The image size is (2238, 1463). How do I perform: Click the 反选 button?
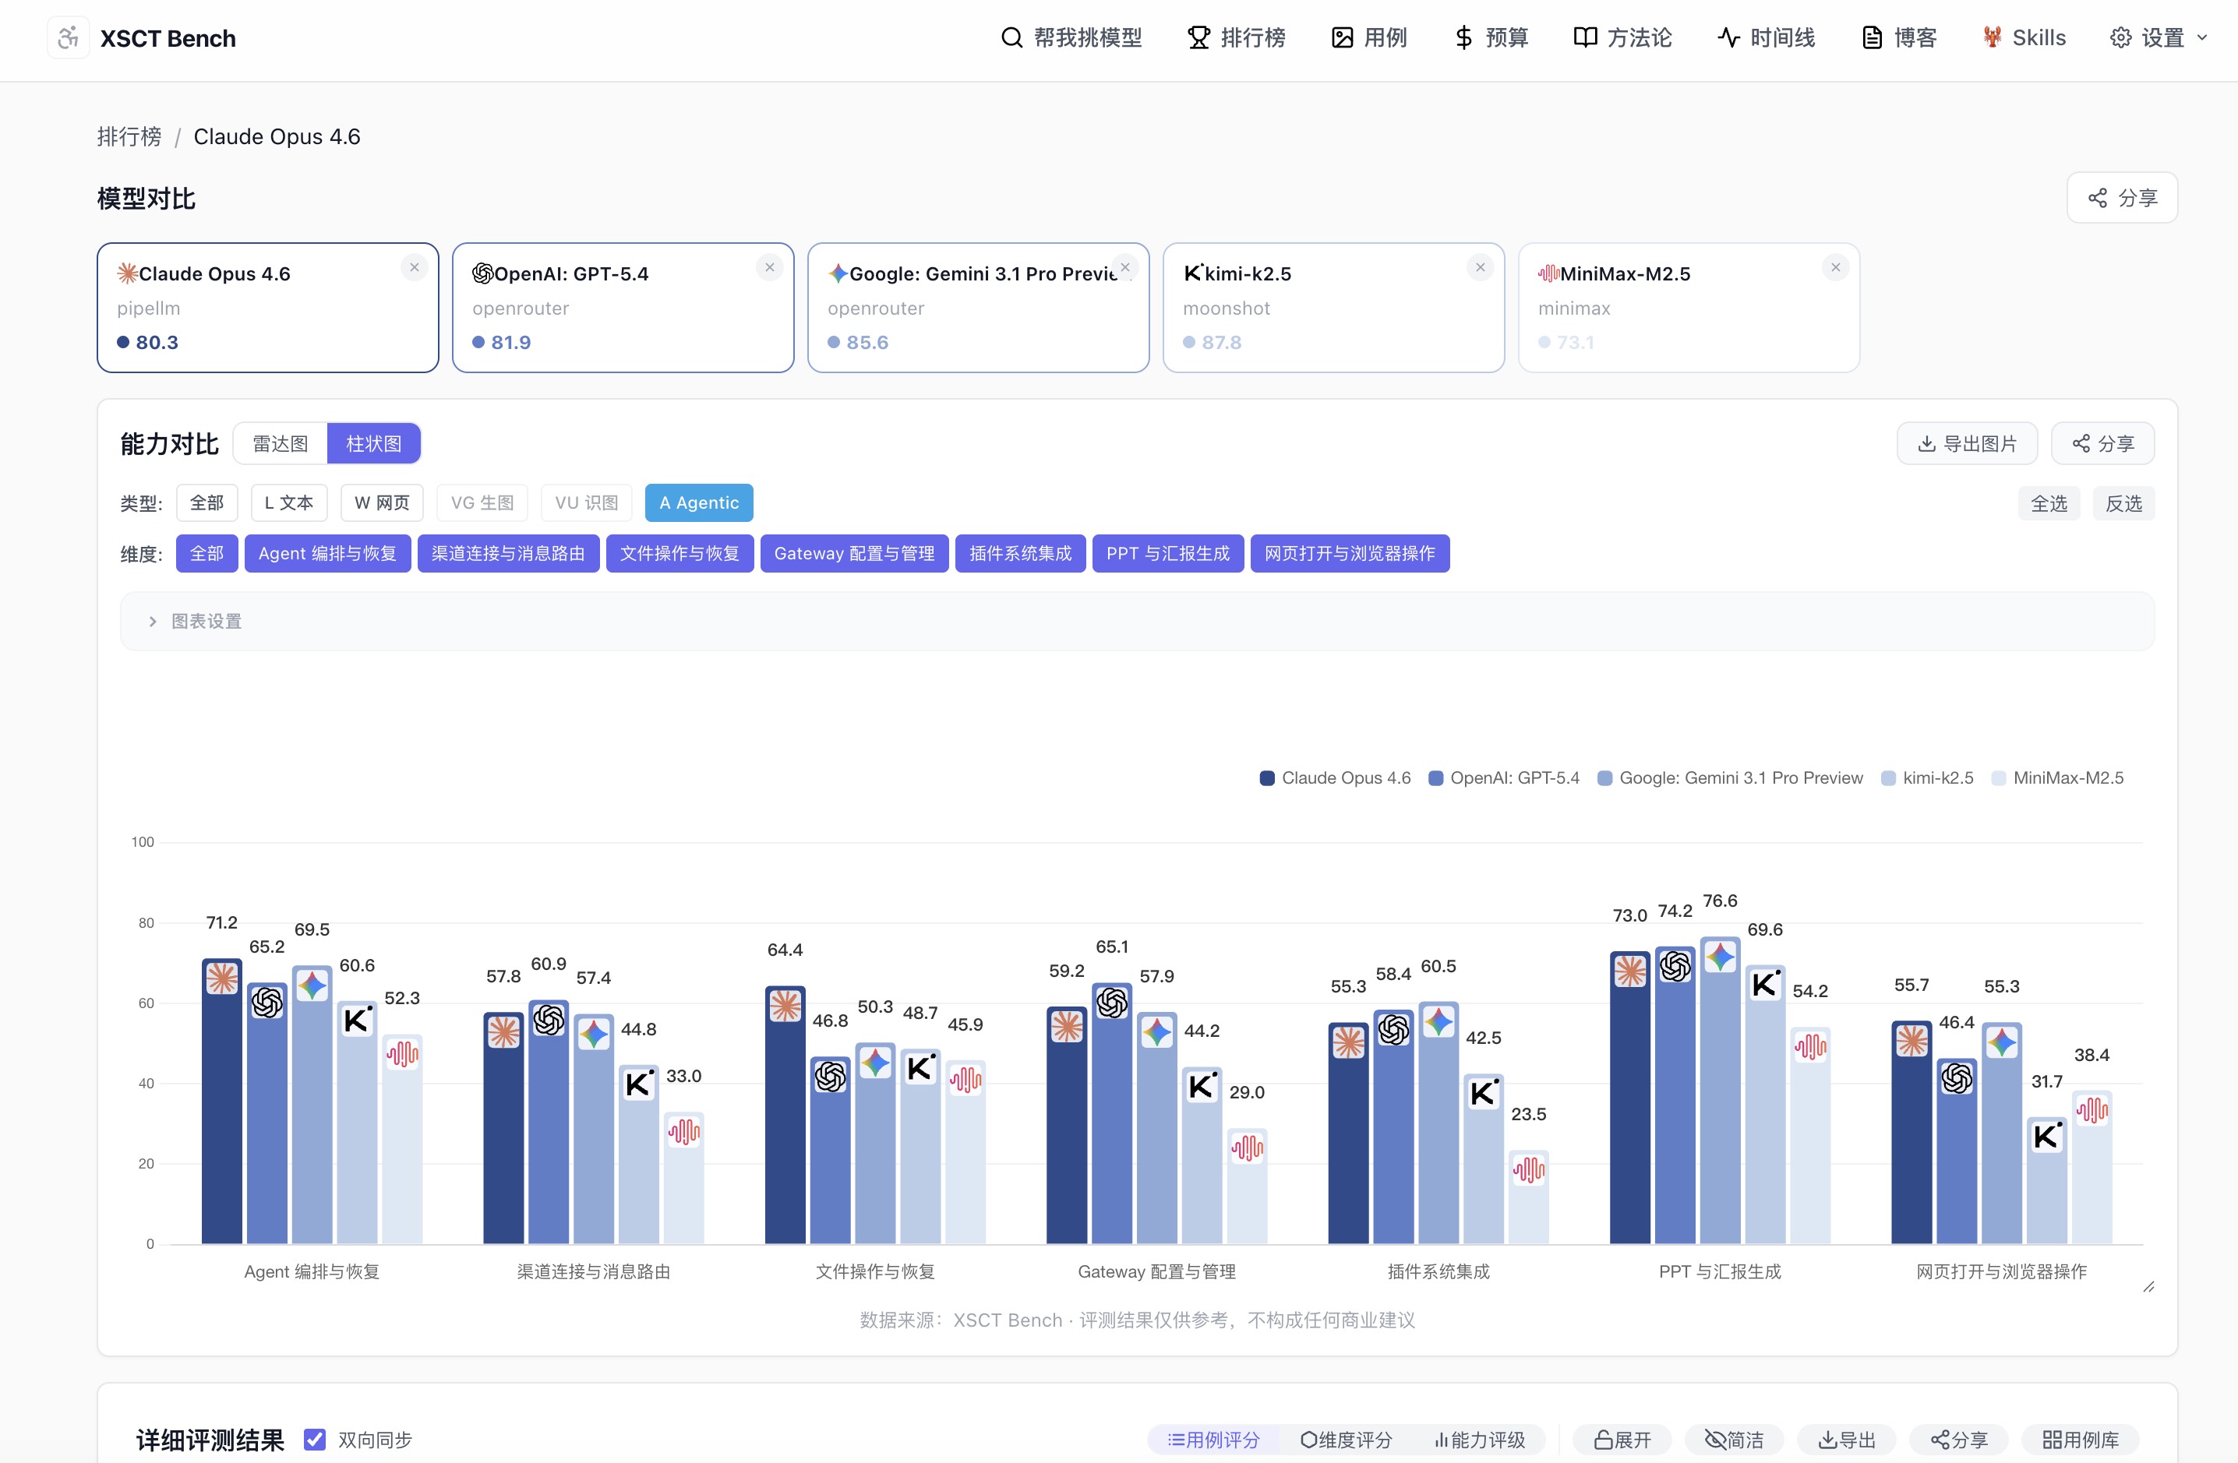[2123, 503]
